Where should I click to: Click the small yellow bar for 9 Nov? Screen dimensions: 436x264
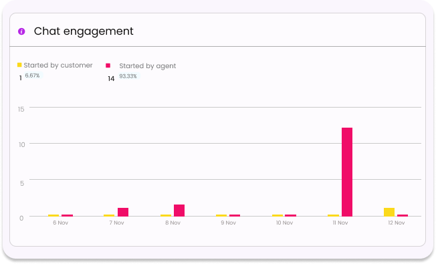click(x=221, y=215)
